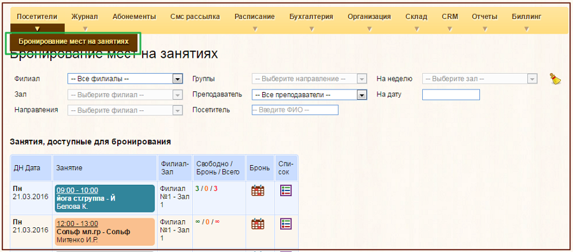Open the Отчеты menu
The height and width of the screenshot is (252, 573).
[485, 17]
